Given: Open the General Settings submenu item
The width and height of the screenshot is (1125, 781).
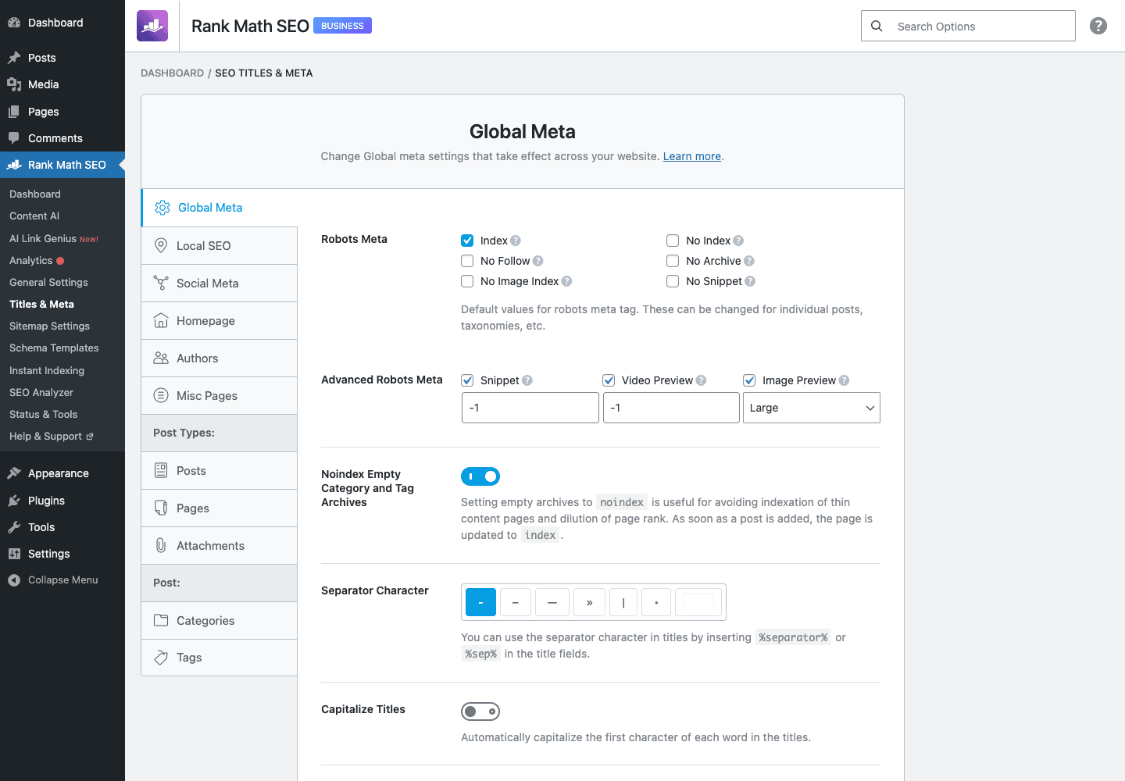Looking at the screenshot, I should (x=48, y=282).
